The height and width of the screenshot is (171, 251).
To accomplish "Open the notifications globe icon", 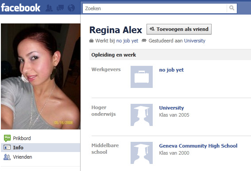I will [71, 8].
